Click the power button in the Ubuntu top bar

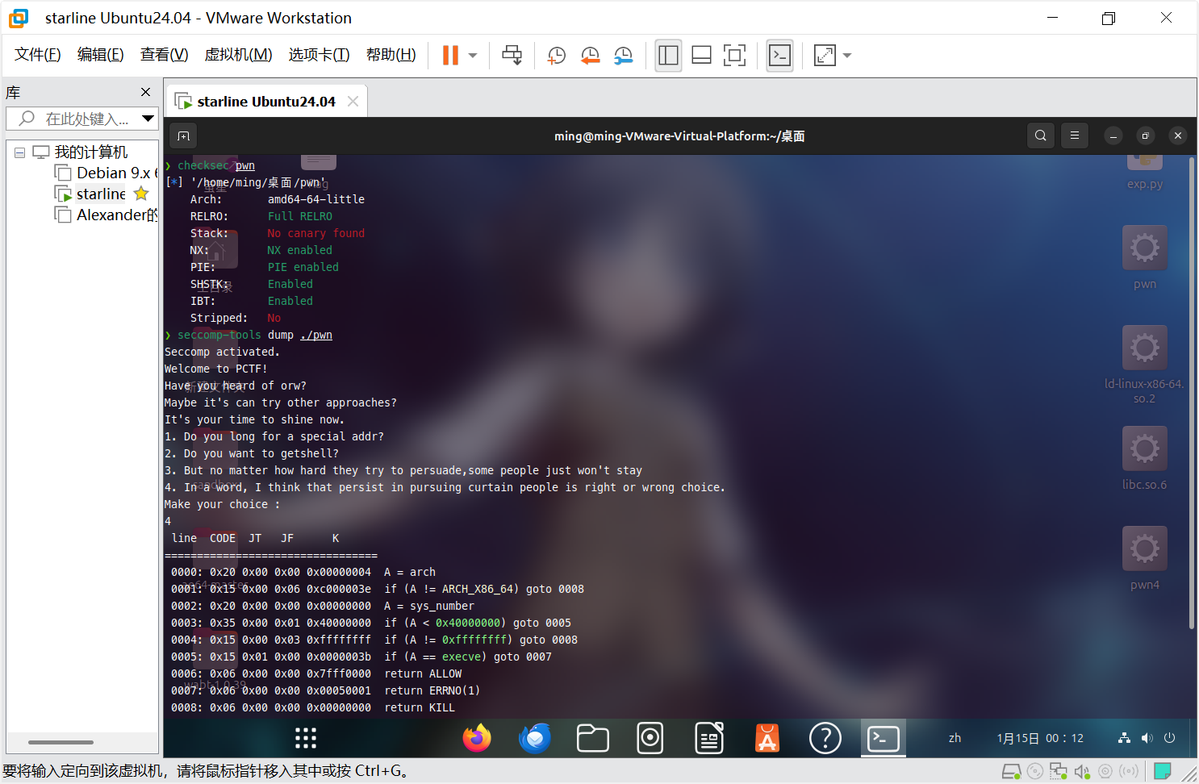[x=1169, y=737]
